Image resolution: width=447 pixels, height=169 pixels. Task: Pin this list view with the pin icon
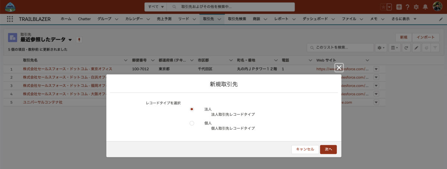(x=79, y=40)
